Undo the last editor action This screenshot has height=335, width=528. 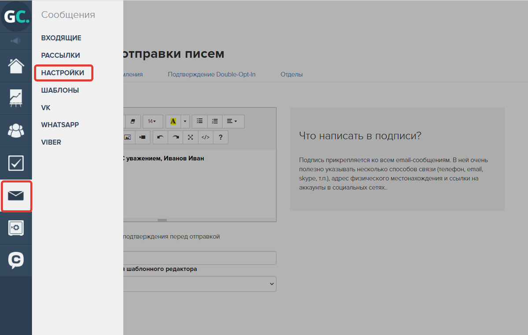click(x=160, y=137)
